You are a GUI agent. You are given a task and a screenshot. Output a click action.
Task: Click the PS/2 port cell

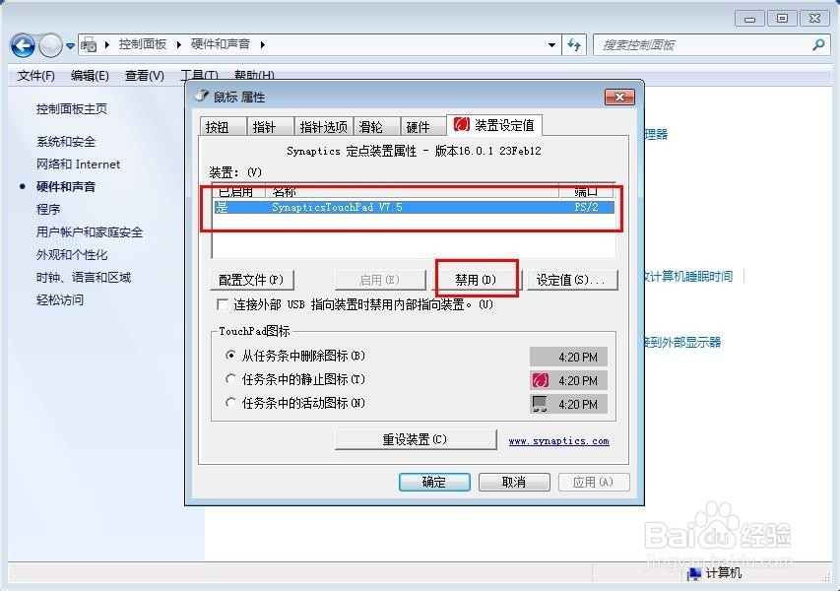tap(586, 208)
